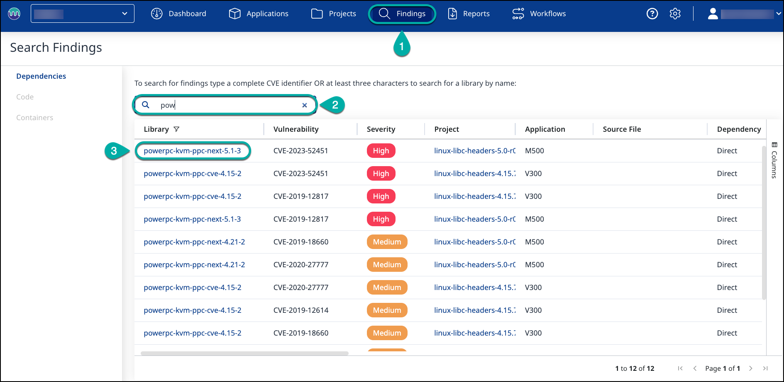Sort by Vulnerability column header
Viewport: 784px width, 382px height.
[x=296, y=129]
